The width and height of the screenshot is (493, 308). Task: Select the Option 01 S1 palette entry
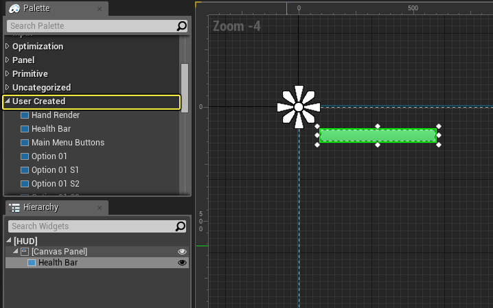tap(55, 170)
